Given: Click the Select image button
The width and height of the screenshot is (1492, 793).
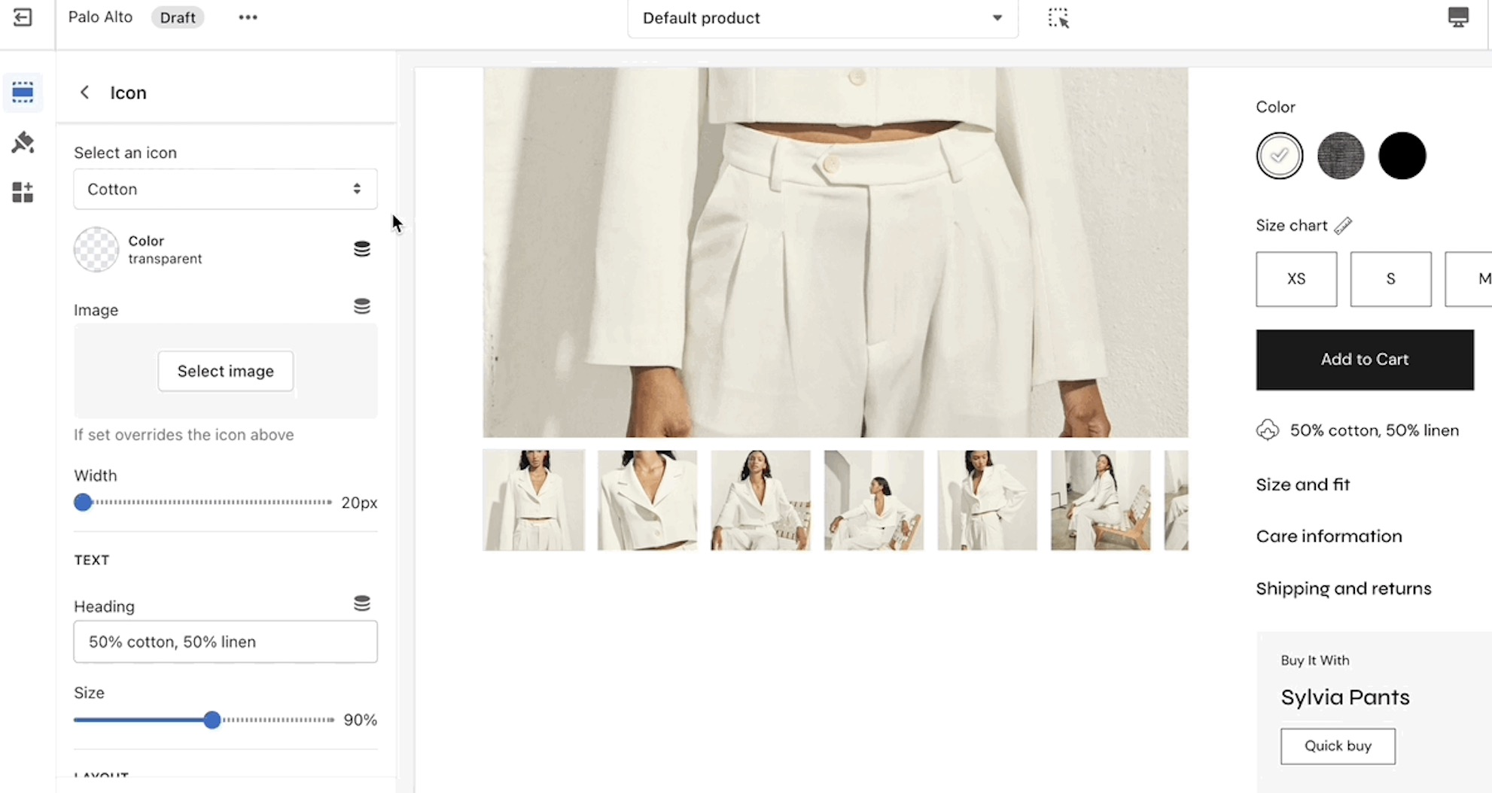Looking at the screenshot, I should (x=225, y=371).
